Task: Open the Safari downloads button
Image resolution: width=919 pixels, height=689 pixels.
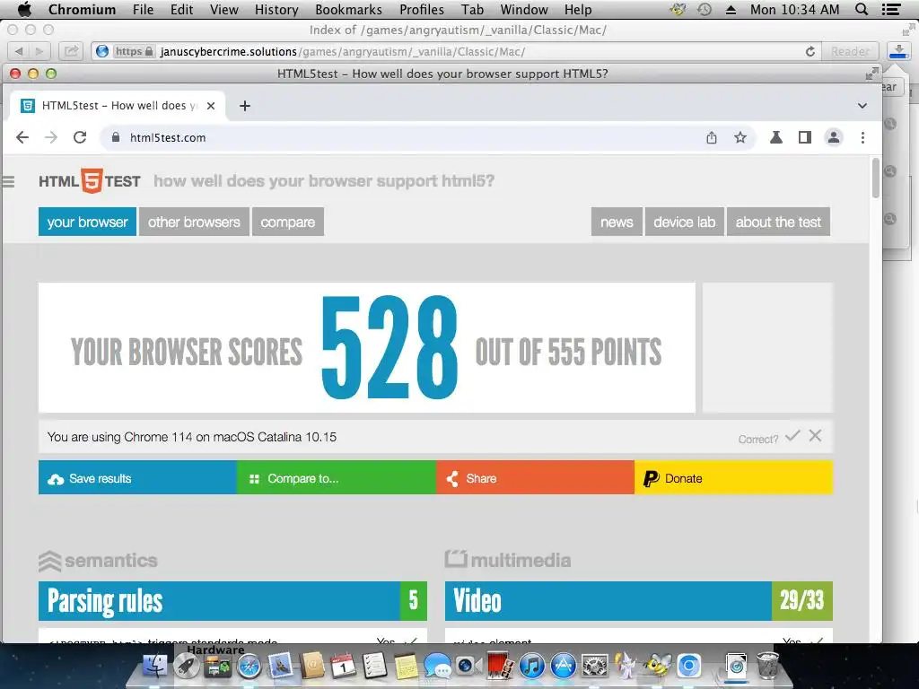Action: pos(898,51)
